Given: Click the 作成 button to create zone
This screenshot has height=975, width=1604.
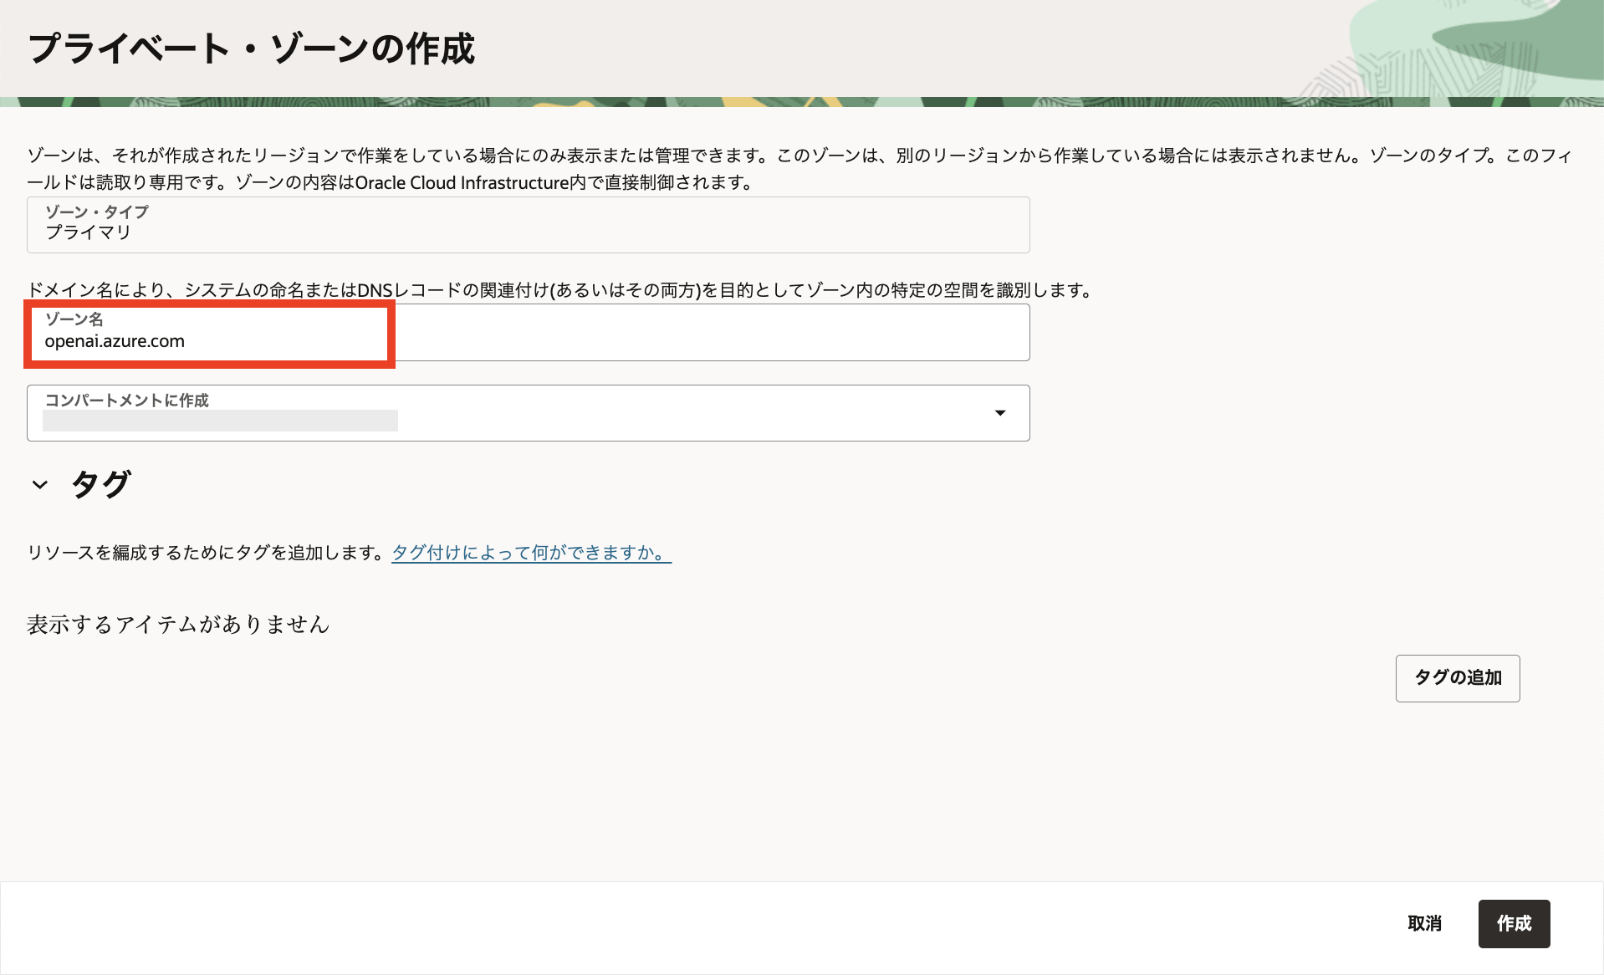Looking at the screenshot, I should (1514, 923).
